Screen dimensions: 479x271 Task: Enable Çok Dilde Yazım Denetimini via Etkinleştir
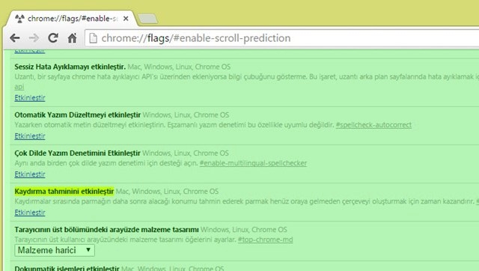pyautogui.click(x=30, y=174)
